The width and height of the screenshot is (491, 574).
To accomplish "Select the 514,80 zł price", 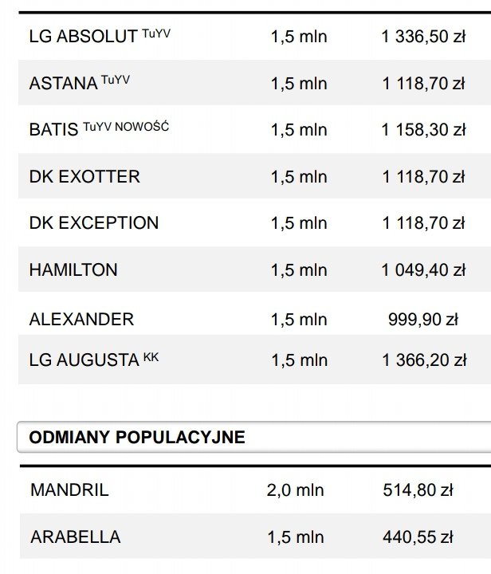I will coord(418,489).
